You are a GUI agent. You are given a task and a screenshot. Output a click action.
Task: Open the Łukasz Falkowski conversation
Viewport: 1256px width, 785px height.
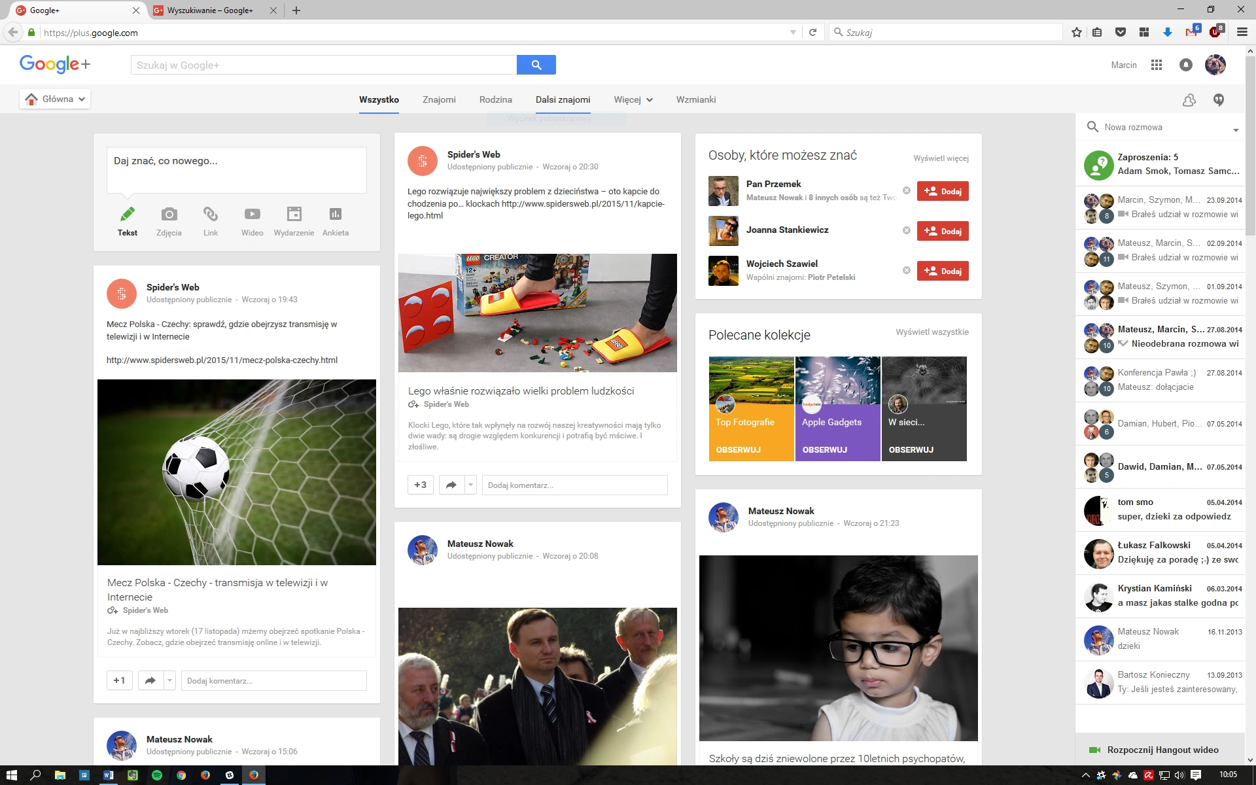coord(1160,553)
